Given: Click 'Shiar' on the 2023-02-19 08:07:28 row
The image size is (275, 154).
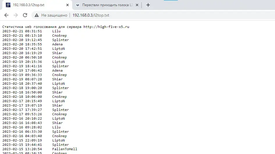Looking at the screenshot, I should (x=57, y=79).
